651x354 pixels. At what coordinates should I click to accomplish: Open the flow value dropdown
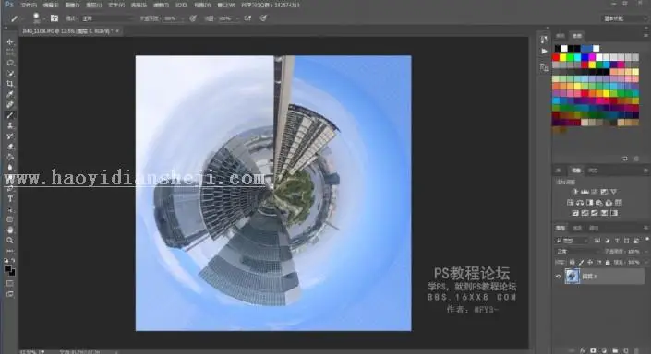237,18
